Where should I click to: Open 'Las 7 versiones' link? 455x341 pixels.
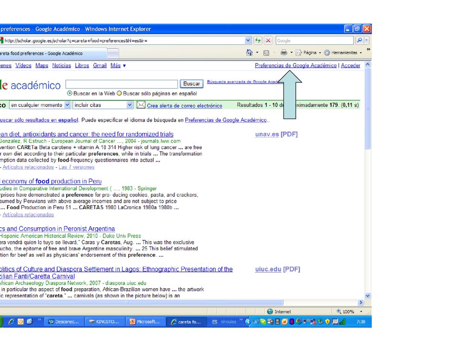pyautogui.click(x=76, y=167)
